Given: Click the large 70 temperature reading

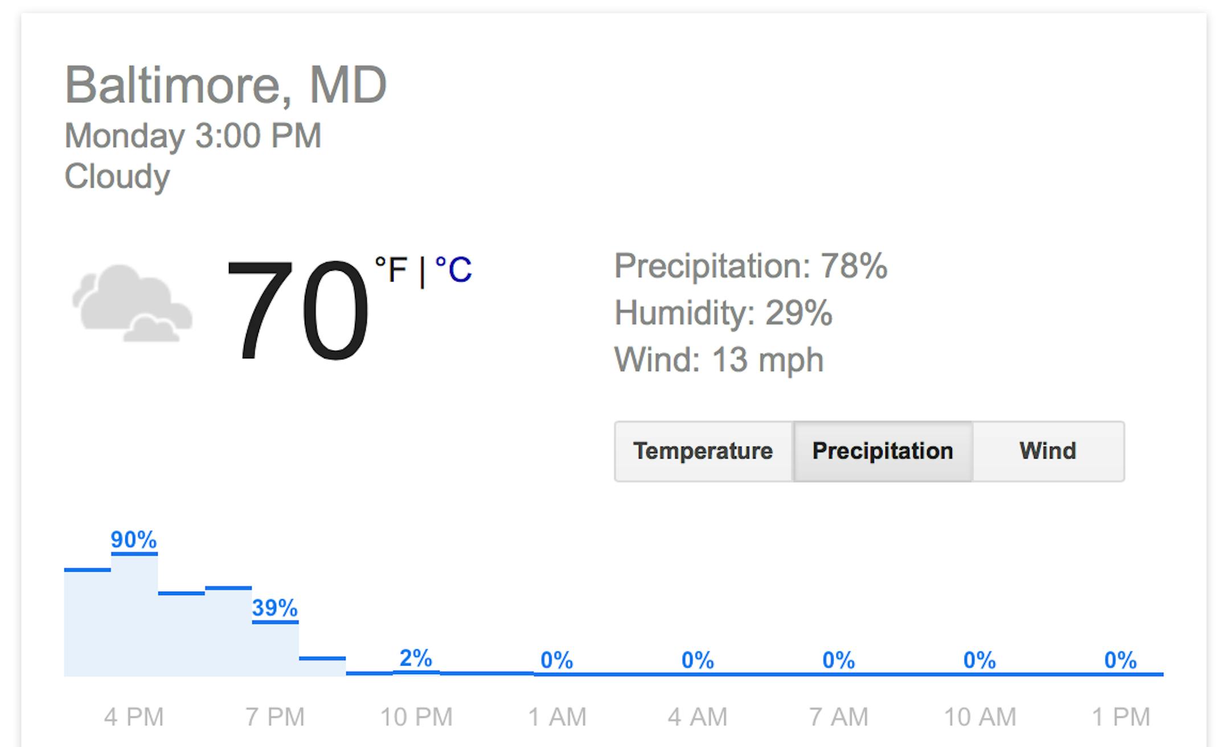Looking at the screenshot, I should 298,310.
